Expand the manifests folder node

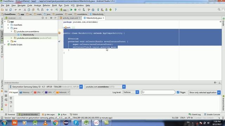tap(8, 25)
